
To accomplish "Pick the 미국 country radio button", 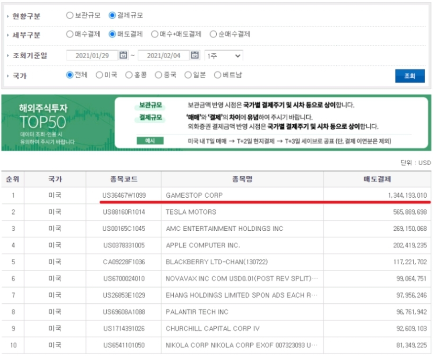I will pyautogui.click(x=99, y=75).
